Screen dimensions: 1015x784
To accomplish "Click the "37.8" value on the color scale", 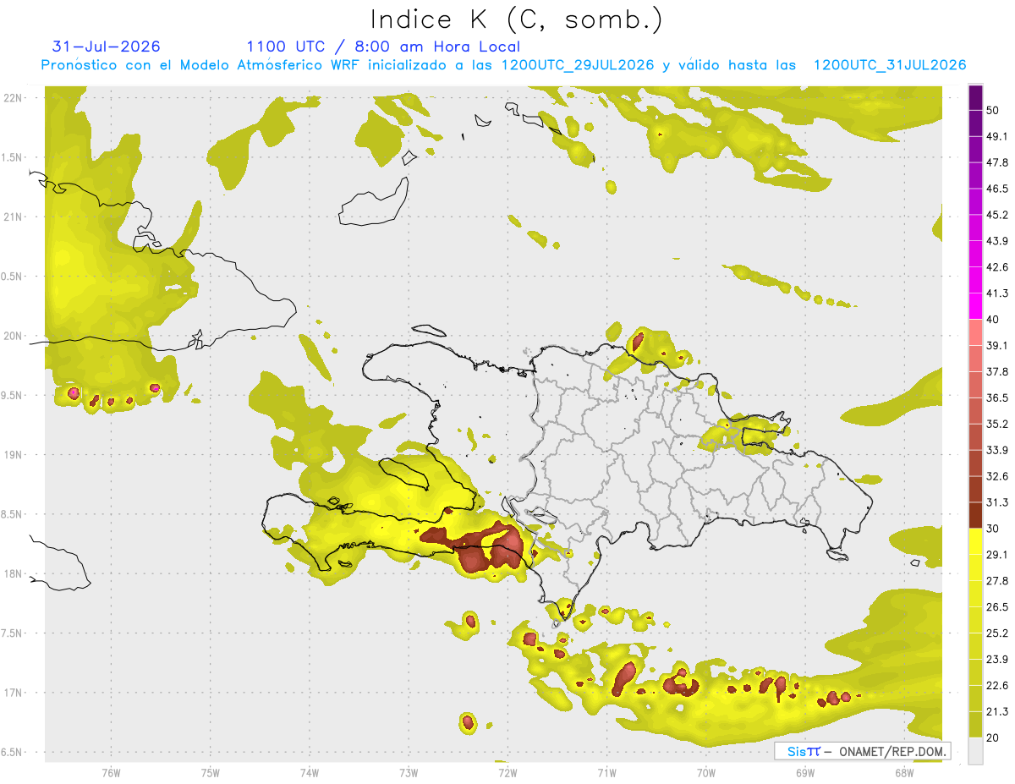I will [x=997, y=371].
